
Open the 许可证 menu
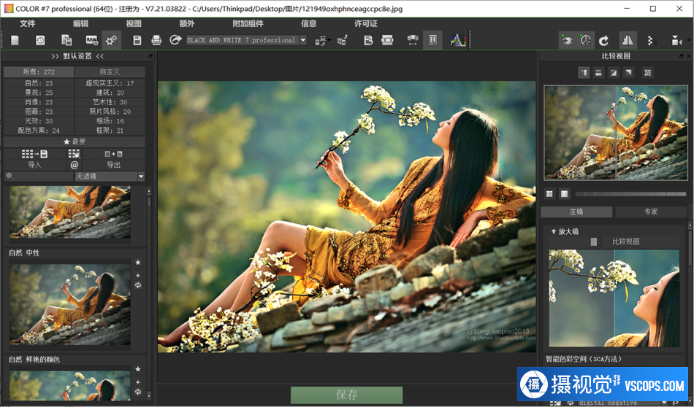coord(365,23)
